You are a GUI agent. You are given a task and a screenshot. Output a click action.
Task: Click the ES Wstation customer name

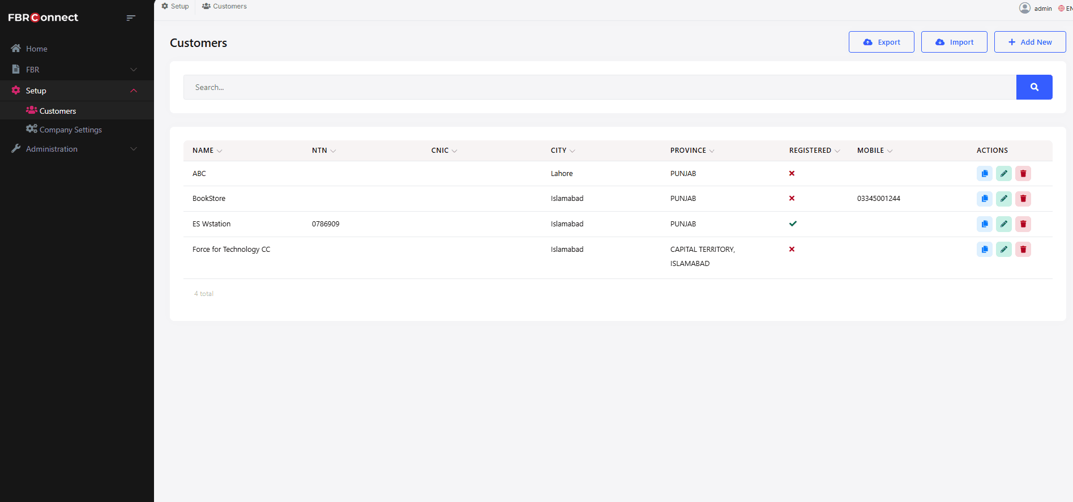click(x=211, y=224)
